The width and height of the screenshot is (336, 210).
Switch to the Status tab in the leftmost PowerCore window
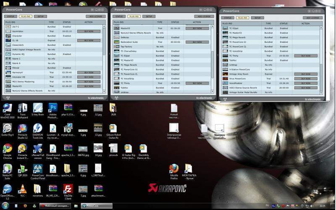[x=10, y=16]
